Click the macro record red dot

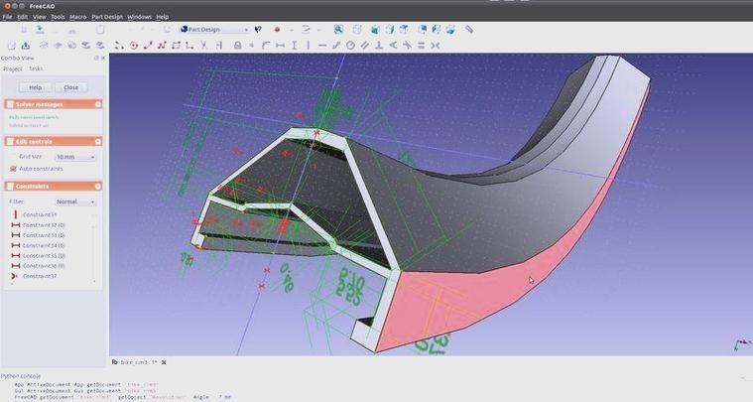[277, 30]
